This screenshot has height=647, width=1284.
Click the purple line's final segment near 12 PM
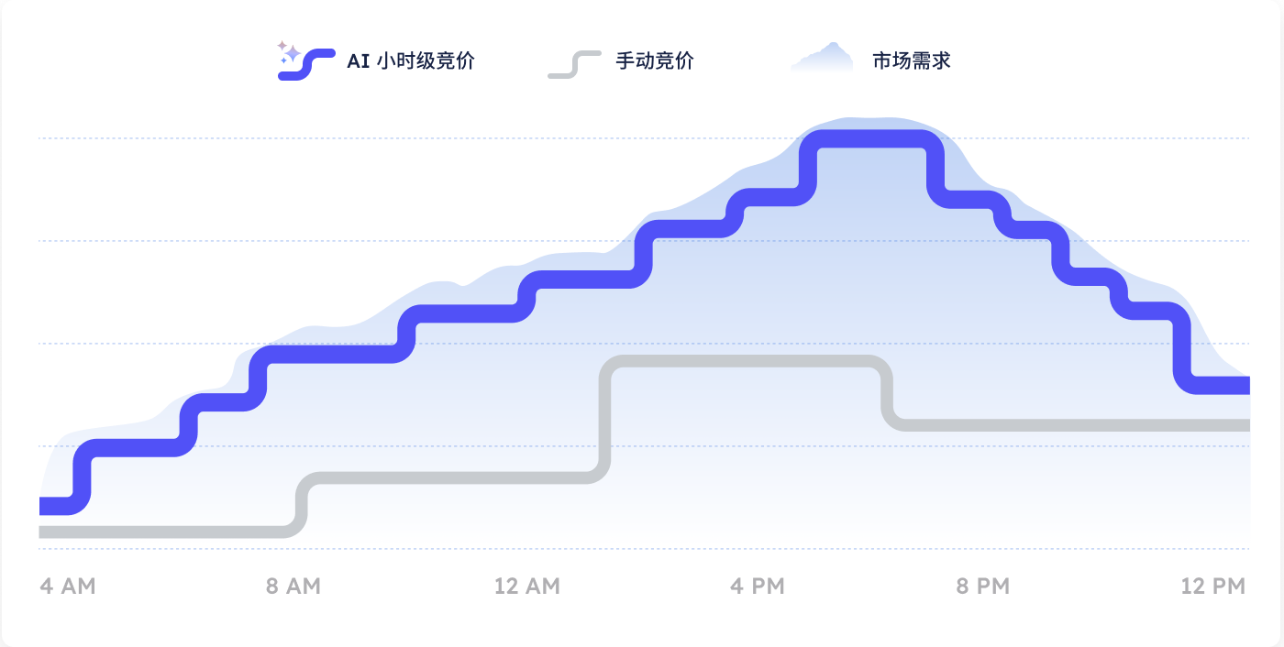[1220, 385]
